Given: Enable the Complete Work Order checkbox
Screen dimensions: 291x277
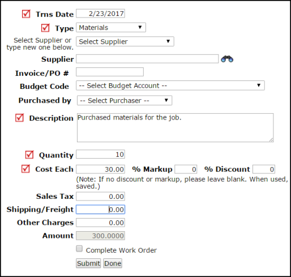Looking at the screenshot, I should 79,249.
